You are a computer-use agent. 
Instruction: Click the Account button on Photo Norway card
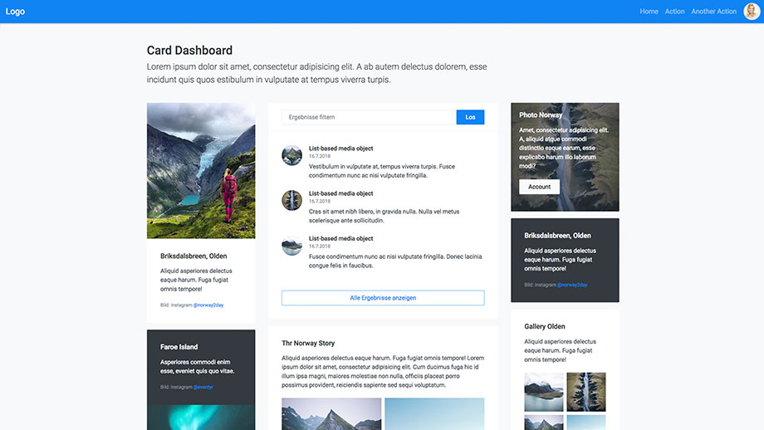point(539,187)
